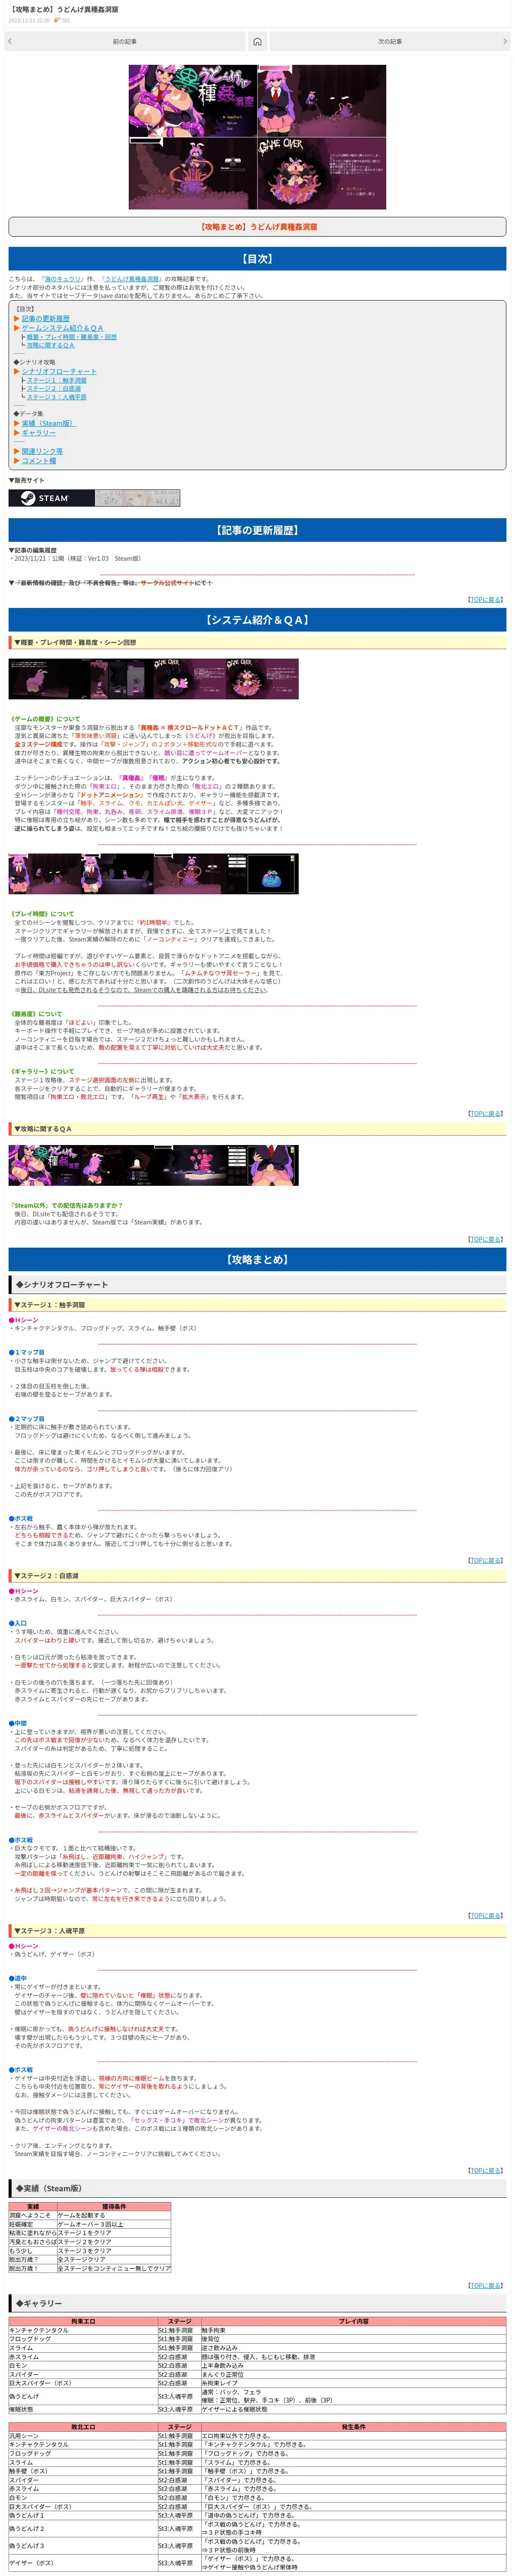Jump to 記事の更新履歴 from table of contents
The height and width of the screenshot is (2576, 515).
click(x=46, y=318)
